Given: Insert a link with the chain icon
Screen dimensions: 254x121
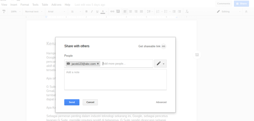Looking at the screenshot, I should coord(112,11).
